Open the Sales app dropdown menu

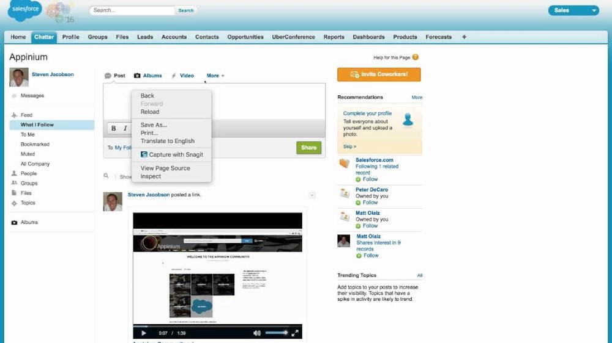[x=573, y=10]
